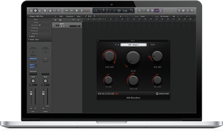Open Note Pads icon
The height and width of the screenshot is (133, 223).
tap(183, 11)
